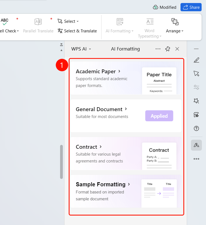
Task: Click the Modified status text
Action: coord(168,7)
